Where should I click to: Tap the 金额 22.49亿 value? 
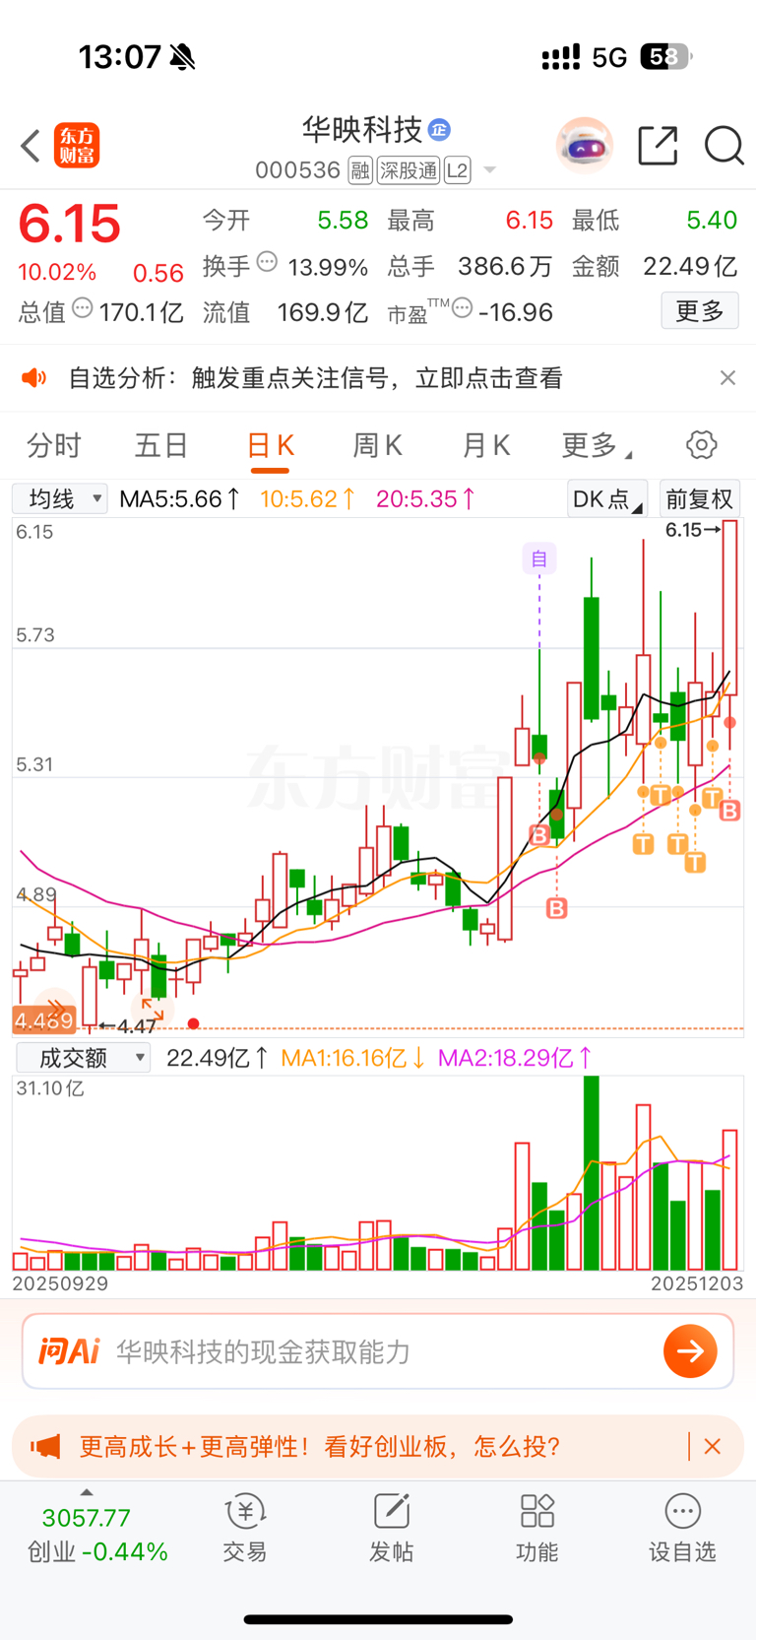689,267
